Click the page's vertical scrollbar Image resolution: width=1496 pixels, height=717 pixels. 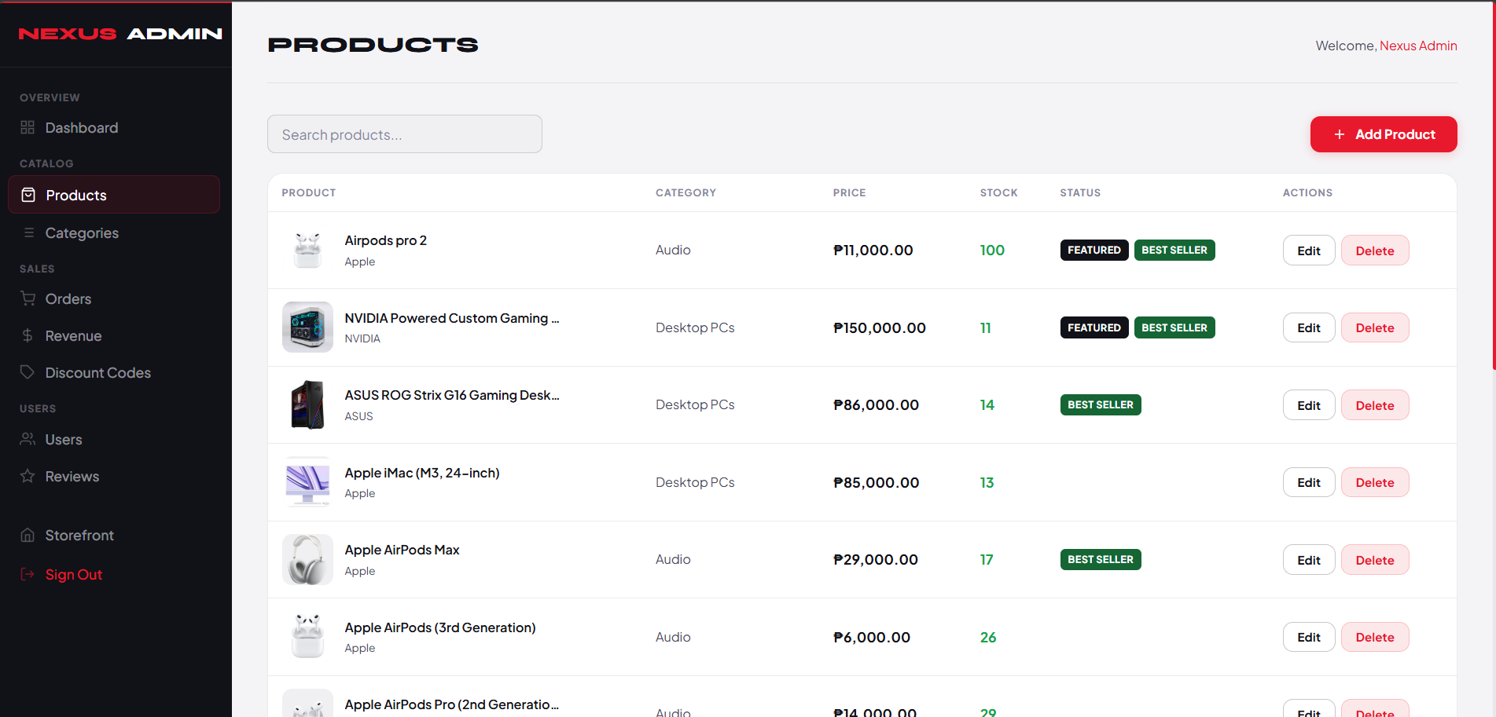(1494, 185)
